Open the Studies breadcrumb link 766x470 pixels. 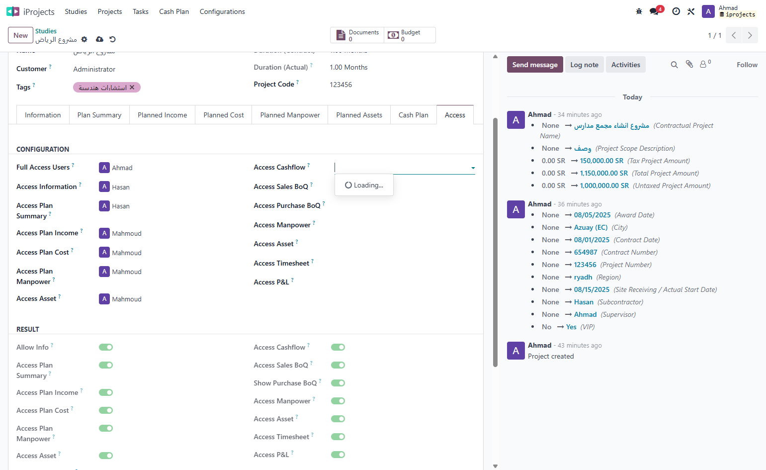(x=46, y=31)
